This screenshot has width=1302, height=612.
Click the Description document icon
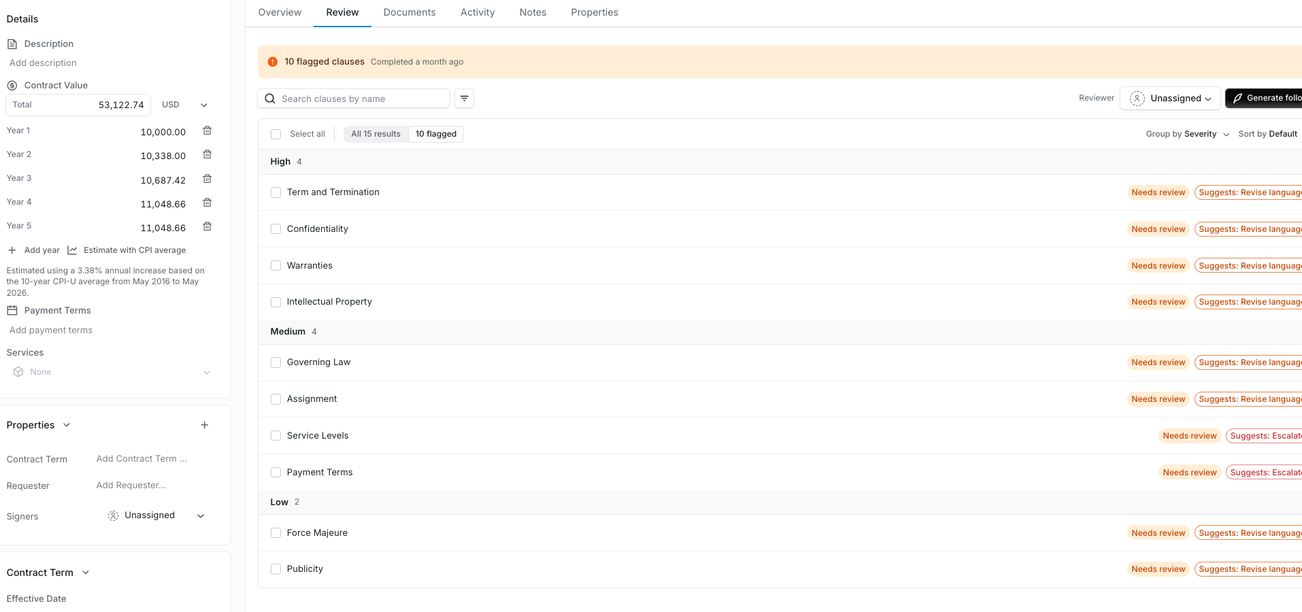[x=12, y=44]
